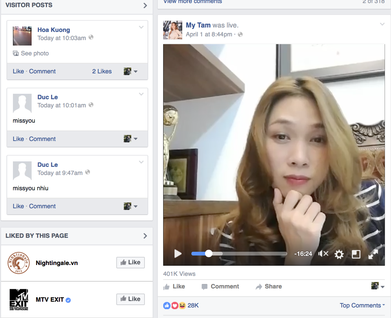
Task: Open the video quality settings gear
Action: pyautogui.click(x=339, y=254)
